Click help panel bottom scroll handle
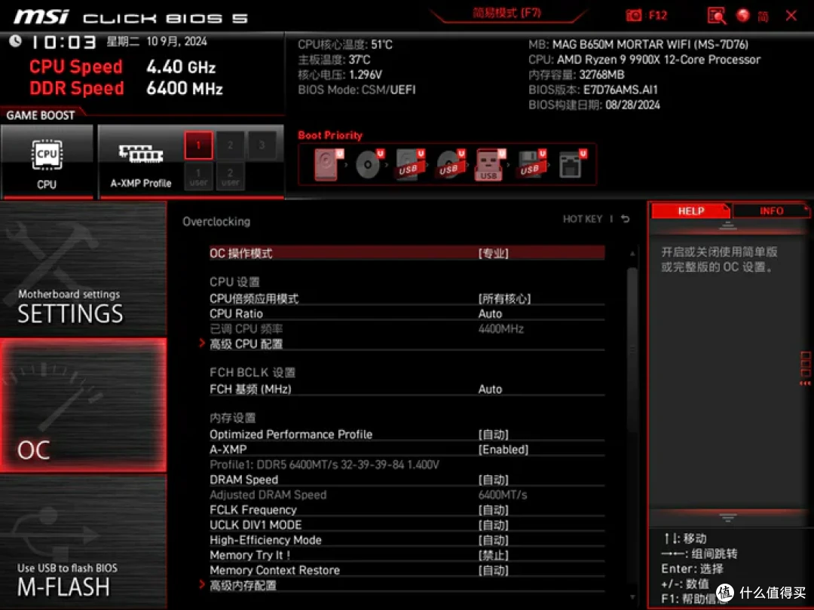Image resolution: width=814 pixels, height=610 pixels. pos(727,517)
